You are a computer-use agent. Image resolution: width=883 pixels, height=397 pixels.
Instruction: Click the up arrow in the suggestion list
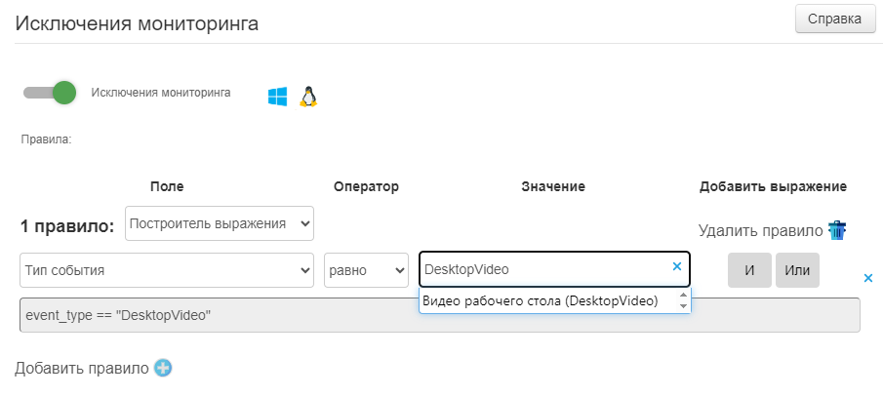tap(683, 296)
